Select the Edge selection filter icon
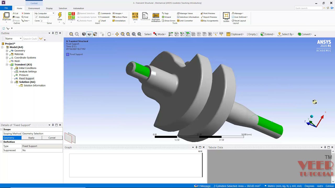This screenshot has width=335, height=188. [x=182, y=34]
